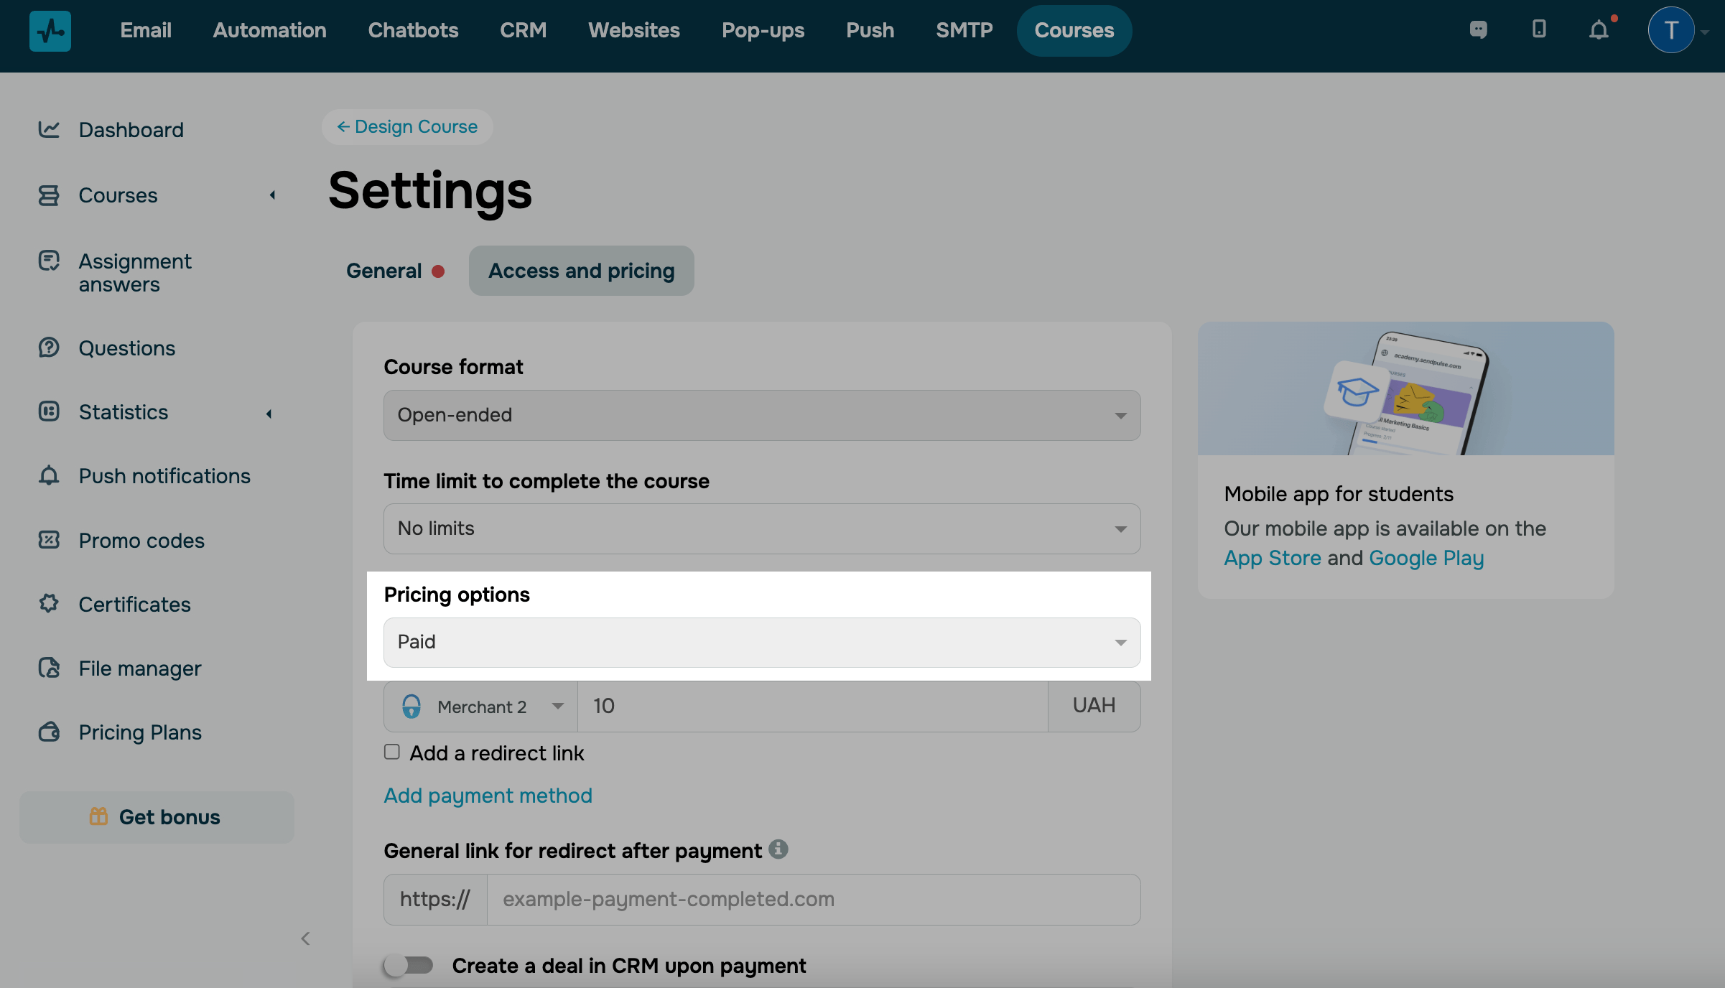
Task: Collapse the sidebar with the chevron arrow
Action: point(305,938)
